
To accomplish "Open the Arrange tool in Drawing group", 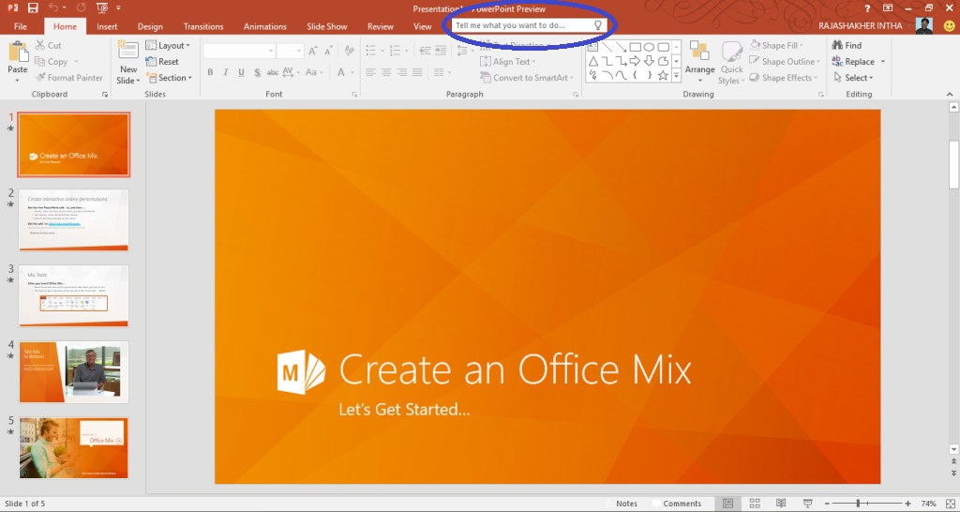I will pos(699,58).
